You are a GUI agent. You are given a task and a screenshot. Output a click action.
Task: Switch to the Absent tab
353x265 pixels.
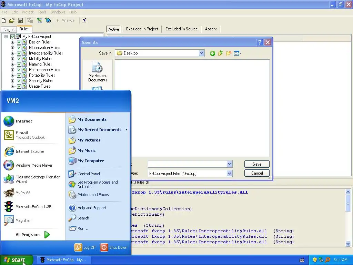(x=211, y=29)
